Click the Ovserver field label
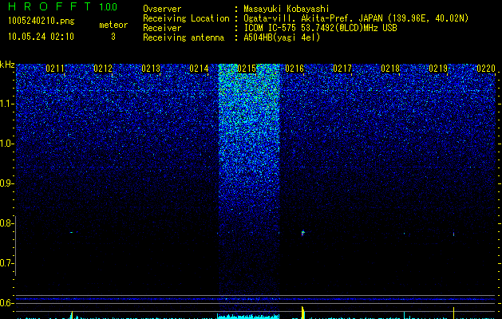Screen dimensions: 502x319 pos(162,9)
